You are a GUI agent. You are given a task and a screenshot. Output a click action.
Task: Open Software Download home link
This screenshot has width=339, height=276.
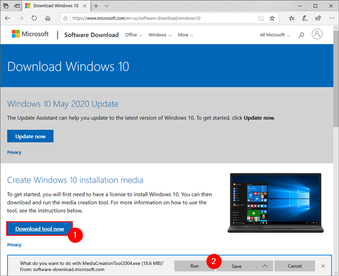[92, 35]
